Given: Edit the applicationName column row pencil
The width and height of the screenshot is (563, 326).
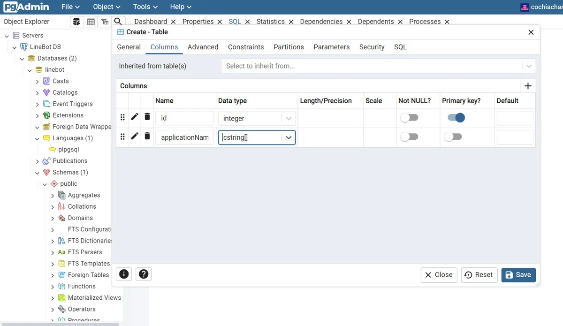Looking at the screenshot, I should click(x=135, y=136).
